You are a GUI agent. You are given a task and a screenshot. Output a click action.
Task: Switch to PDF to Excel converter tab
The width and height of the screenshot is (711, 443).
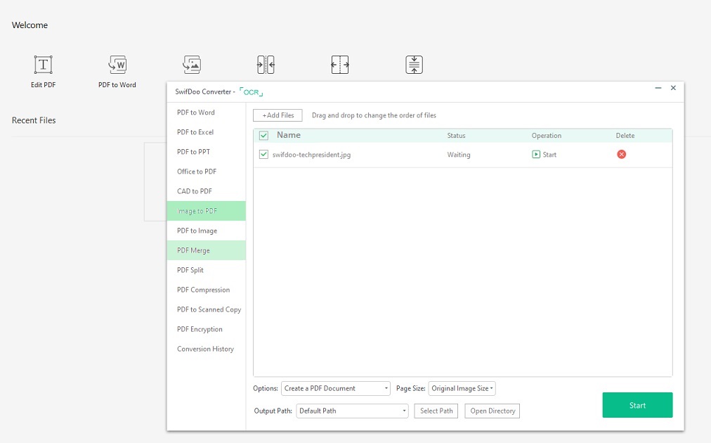pos(207,132)
